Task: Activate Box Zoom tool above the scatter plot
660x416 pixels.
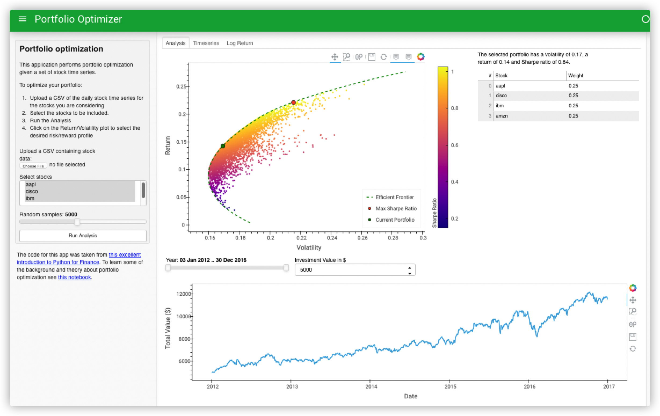Action: pos(347,57)
